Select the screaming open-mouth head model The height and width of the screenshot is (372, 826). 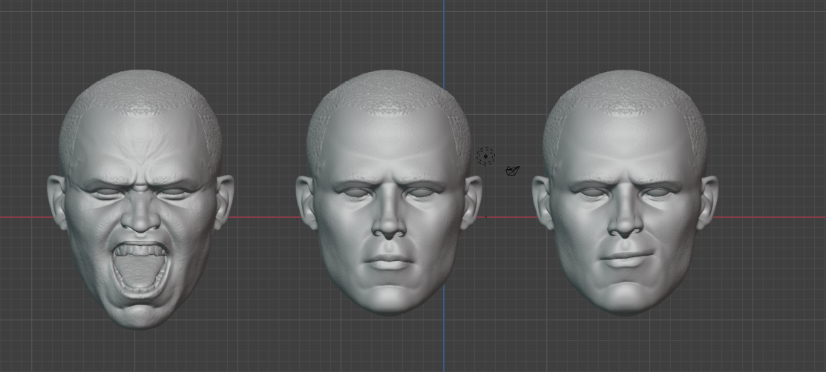click(x=140, y=199)
